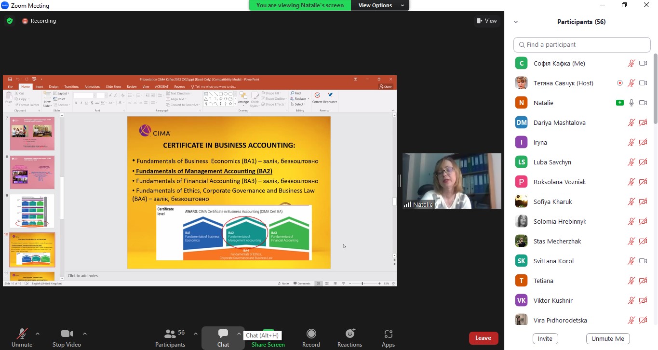Screen dimensions: 658x350
Task: Click the participants list scrollbar
Action: click(655, 92)
